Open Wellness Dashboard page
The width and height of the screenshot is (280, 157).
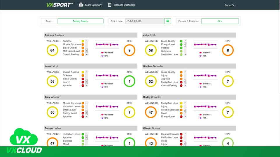pos(125,5)
